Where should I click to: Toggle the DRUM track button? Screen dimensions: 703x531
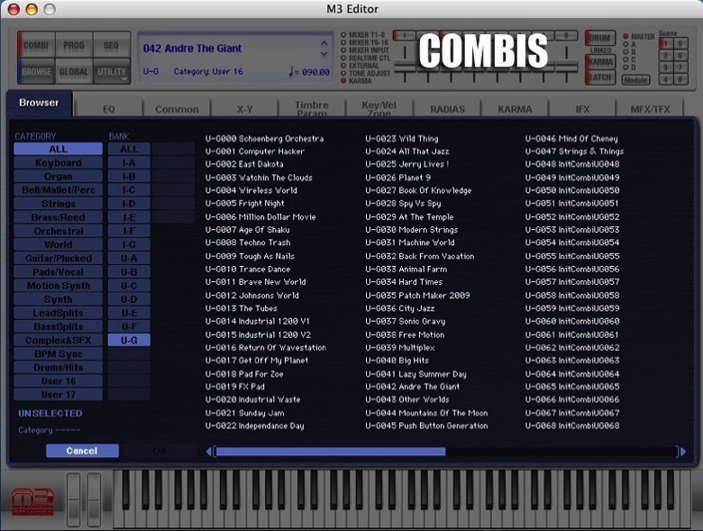(x=600, y=38)
